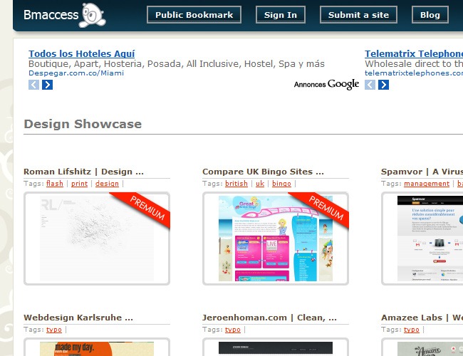Click the bingo tag link
This screenshot has height=356, width=463.
[281, 184]
